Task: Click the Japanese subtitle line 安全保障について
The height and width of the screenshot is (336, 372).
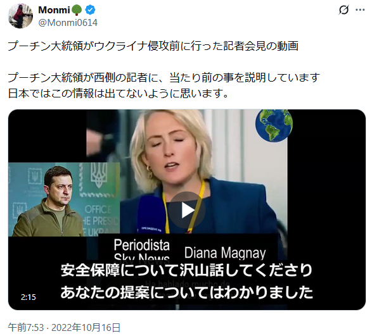Action: tap(186, 270)
